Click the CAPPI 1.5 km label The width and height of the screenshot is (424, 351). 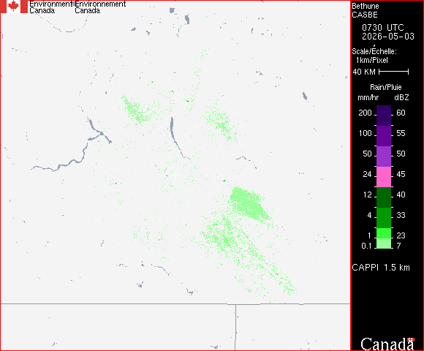tap(381, 268)
